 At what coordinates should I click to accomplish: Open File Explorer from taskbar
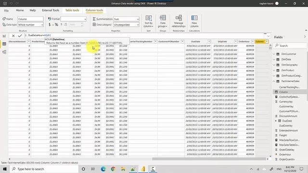pos(123,169)
